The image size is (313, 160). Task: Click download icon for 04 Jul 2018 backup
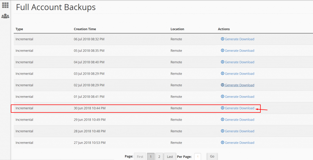click(x=223, y=62)
